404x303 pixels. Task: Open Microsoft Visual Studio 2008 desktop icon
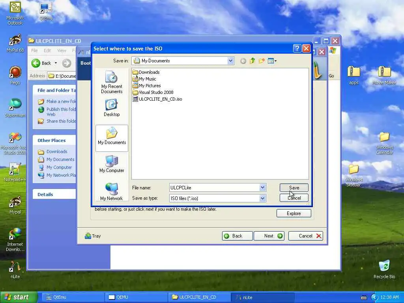[x=13, y=144]
